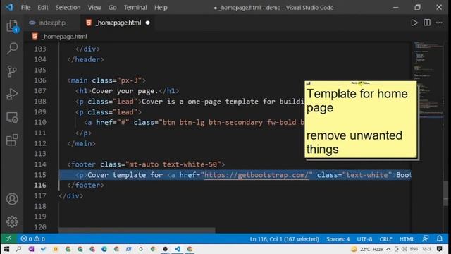Click the '</footer>' closing tag
Viewport: 451px width, 254px height.
click(85, 185)
